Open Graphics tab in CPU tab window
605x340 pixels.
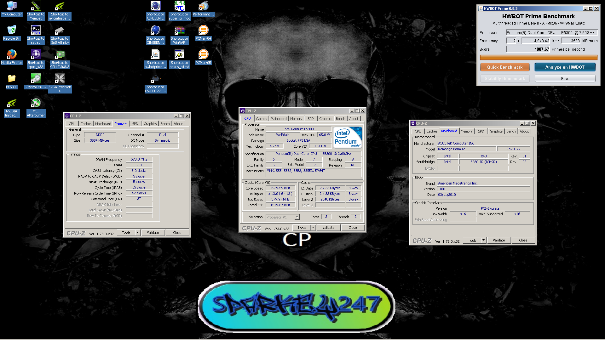[x=326, y=119]
